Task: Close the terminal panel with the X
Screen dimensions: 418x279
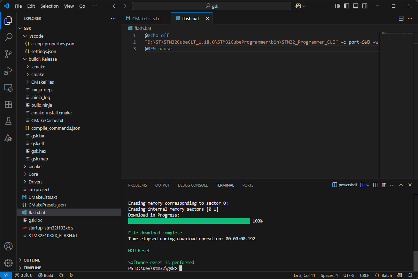Action: [x=410, y=185]
